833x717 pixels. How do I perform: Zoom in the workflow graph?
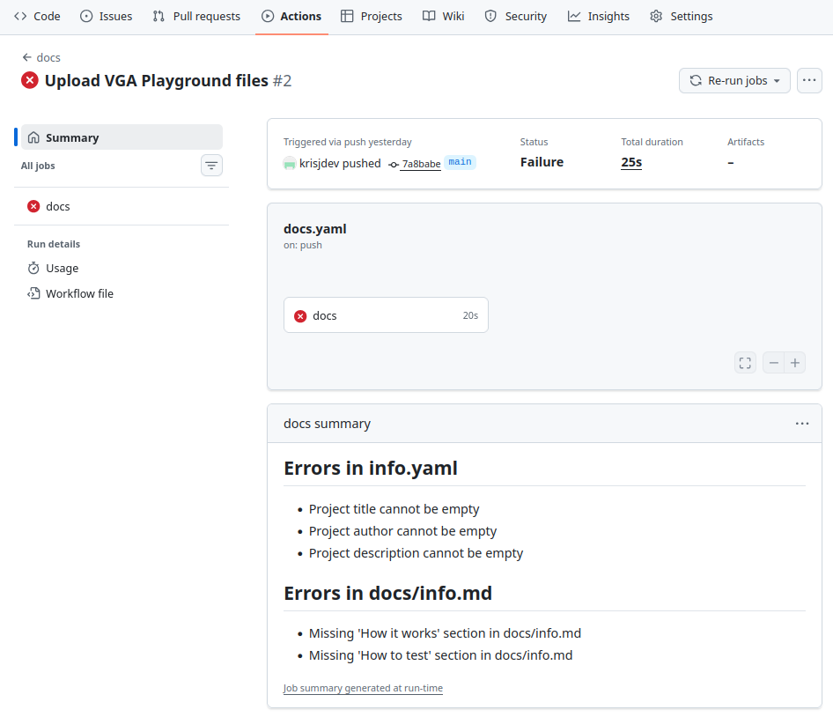795,363
